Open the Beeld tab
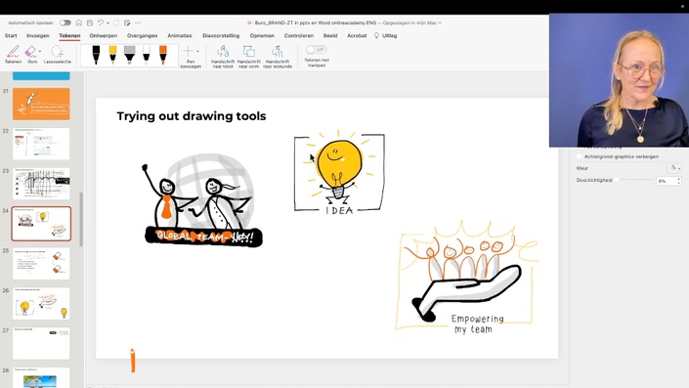 click(x=330, y=35)
